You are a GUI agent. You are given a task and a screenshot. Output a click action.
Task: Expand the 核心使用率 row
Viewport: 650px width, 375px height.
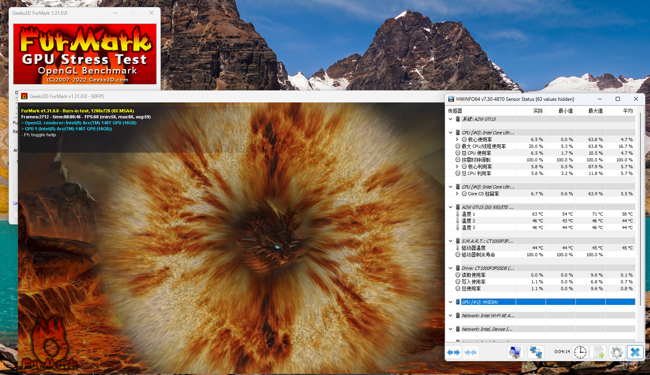[457, 139]
